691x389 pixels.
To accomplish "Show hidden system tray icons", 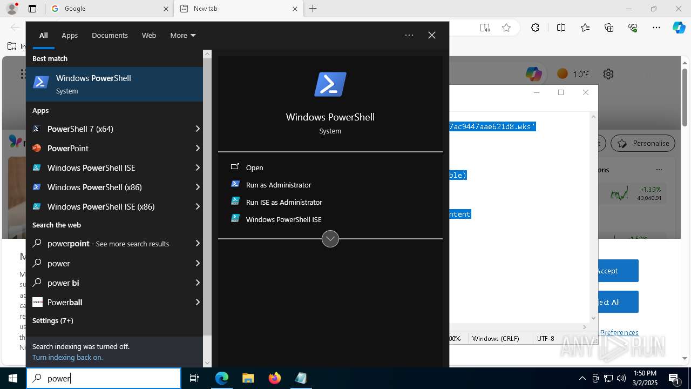I will point(582,378).
